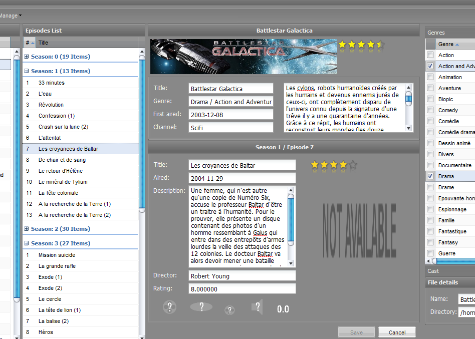475x339 pixels.
Task: Click the First aired field '2003-12-08'
Action: 231,115
